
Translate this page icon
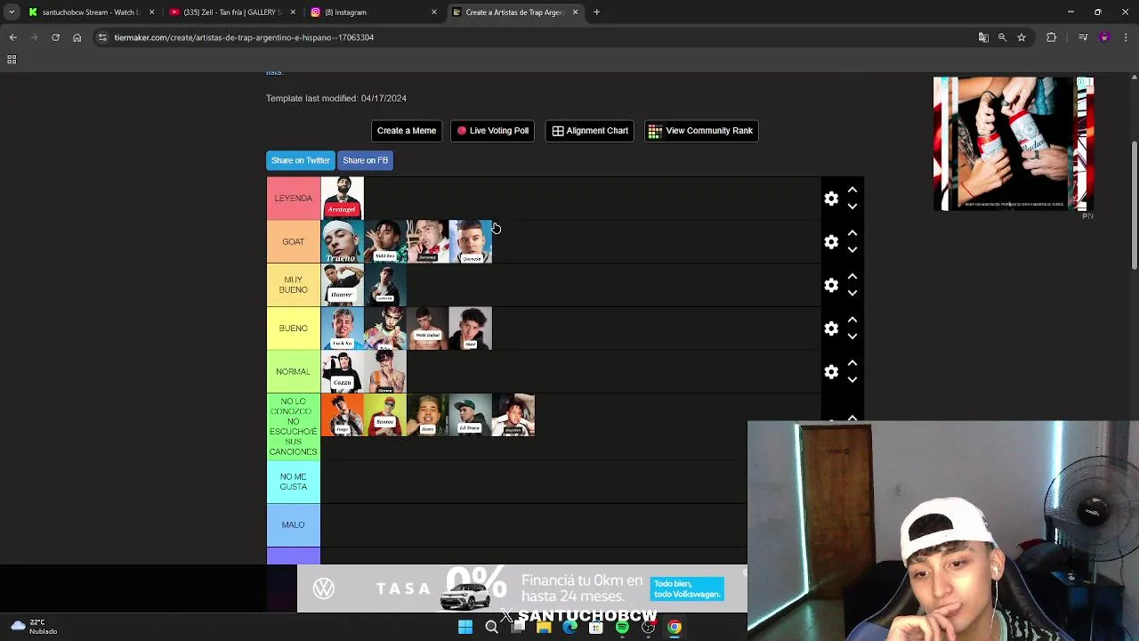(983, 37)
